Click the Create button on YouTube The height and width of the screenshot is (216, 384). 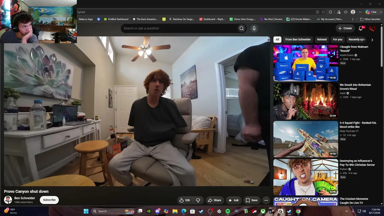(345, 28)
